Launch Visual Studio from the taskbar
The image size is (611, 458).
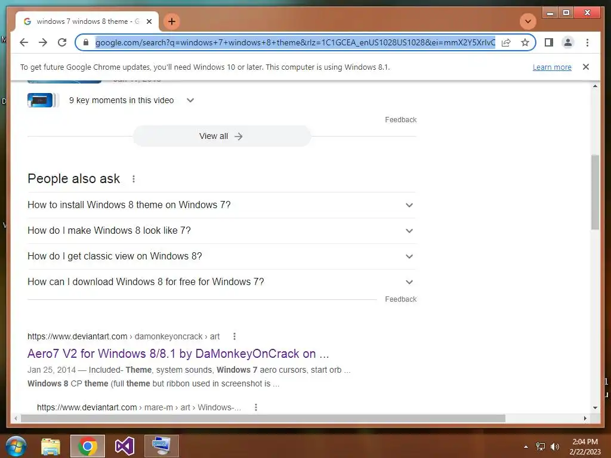click(125, 446)
